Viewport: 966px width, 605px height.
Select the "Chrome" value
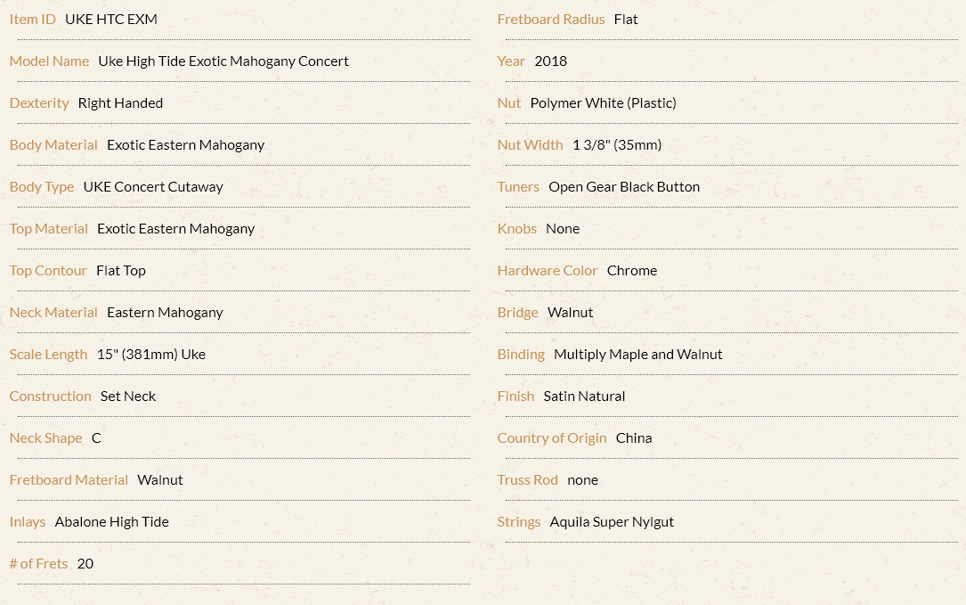(632, 271)
